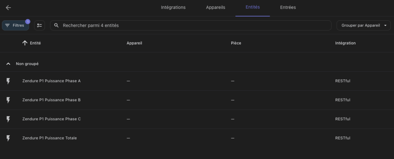Screen dimensions: 394x159
Task: Click lightning icon for Puissance Totale
Action: pyautogui.click(x=8, y=138)
